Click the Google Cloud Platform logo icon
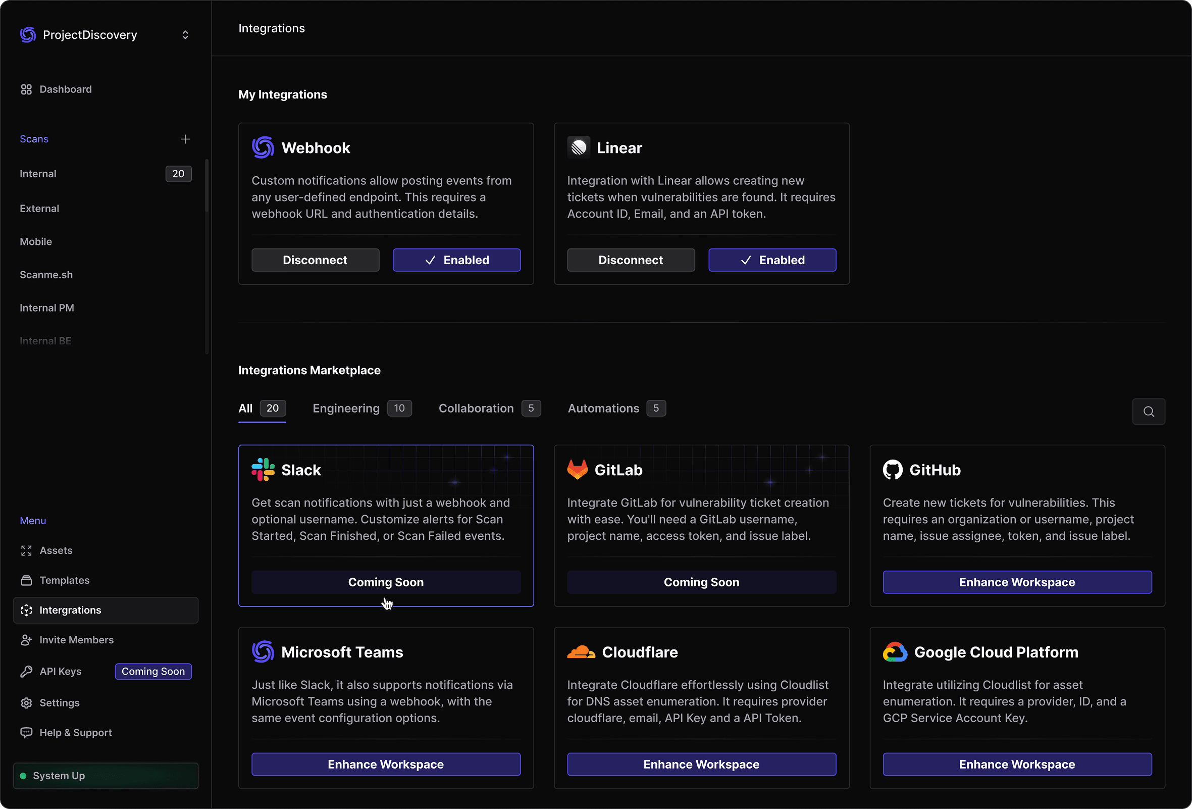 [895, 652]
